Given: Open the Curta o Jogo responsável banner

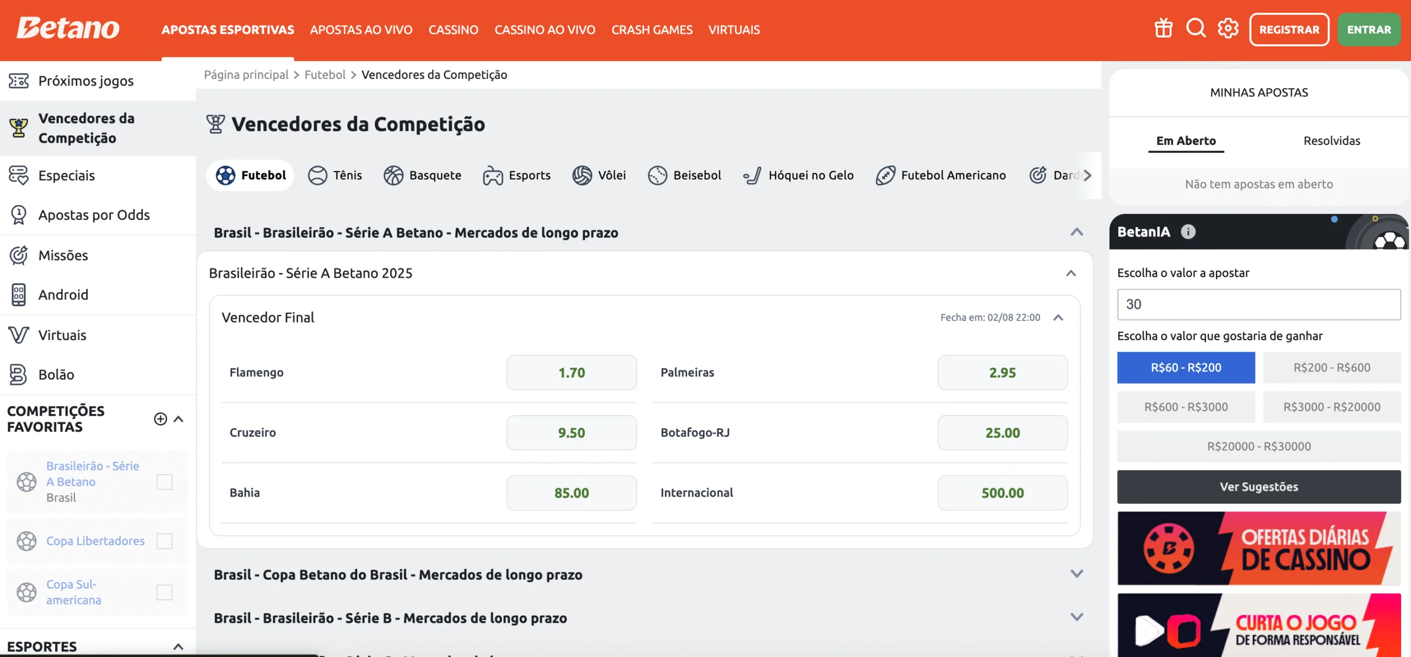Looking at the screenshot, I should tap(1259, 625).
